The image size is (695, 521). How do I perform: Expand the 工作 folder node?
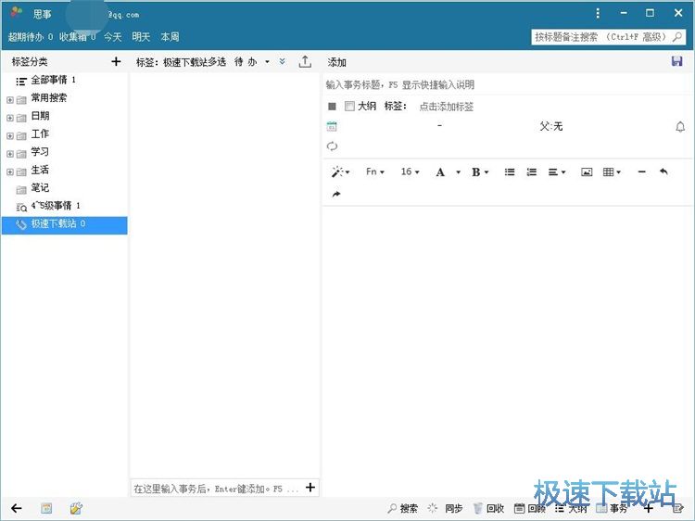[9, 134]
